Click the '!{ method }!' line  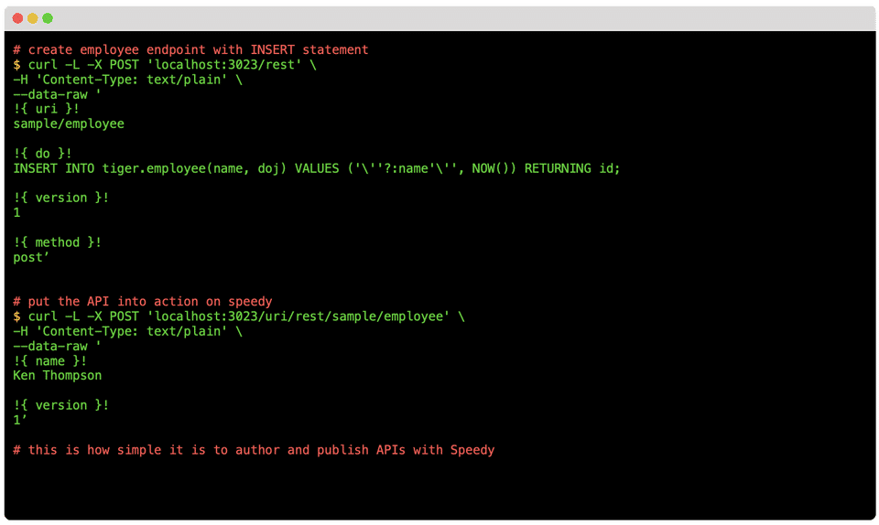pos(57,243)
